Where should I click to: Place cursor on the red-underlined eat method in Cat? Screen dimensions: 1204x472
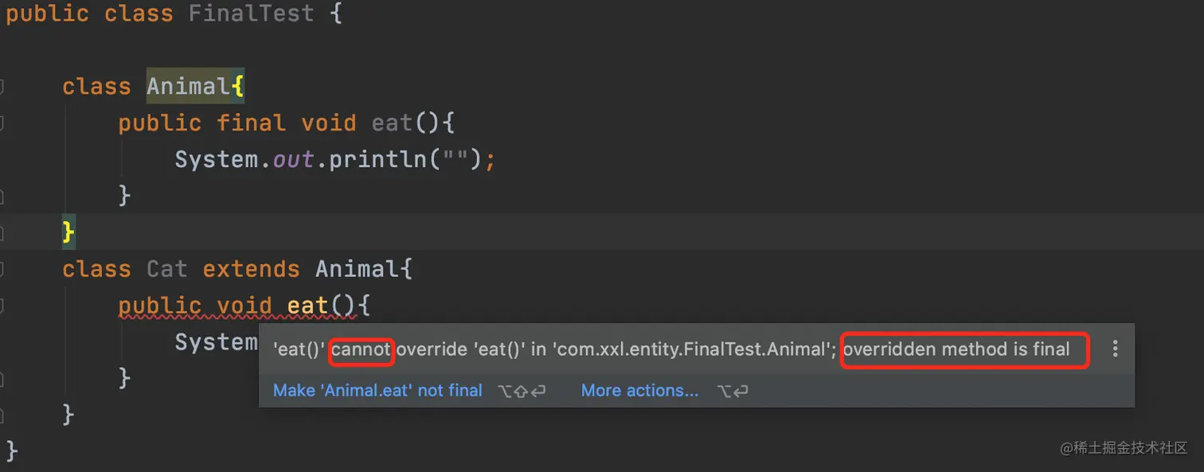click(x=307, y=306)
